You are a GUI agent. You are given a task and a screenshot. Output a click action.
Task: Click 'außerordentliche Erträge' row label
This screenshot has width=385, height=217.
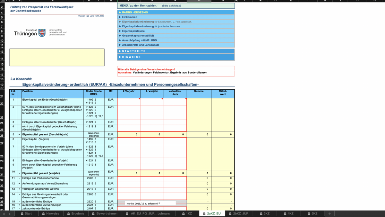pos(37,202)
